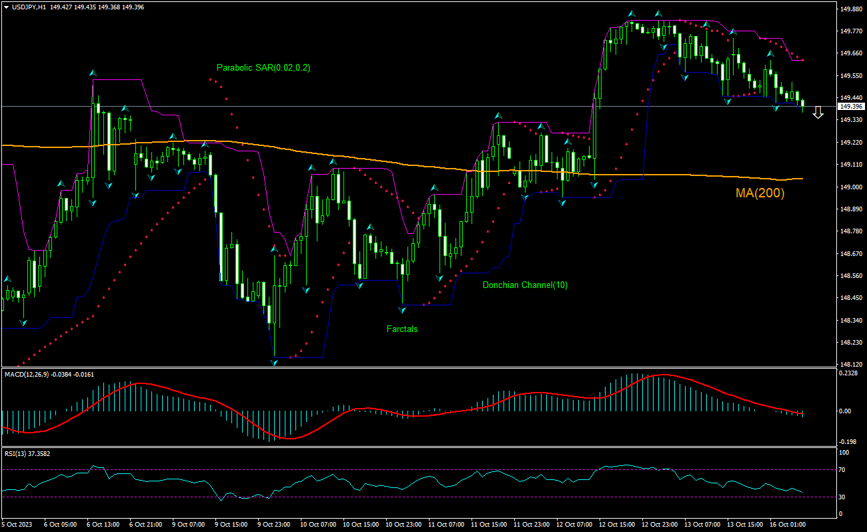
Task: Click the orange MA(200) label
Action: point(760,193)
